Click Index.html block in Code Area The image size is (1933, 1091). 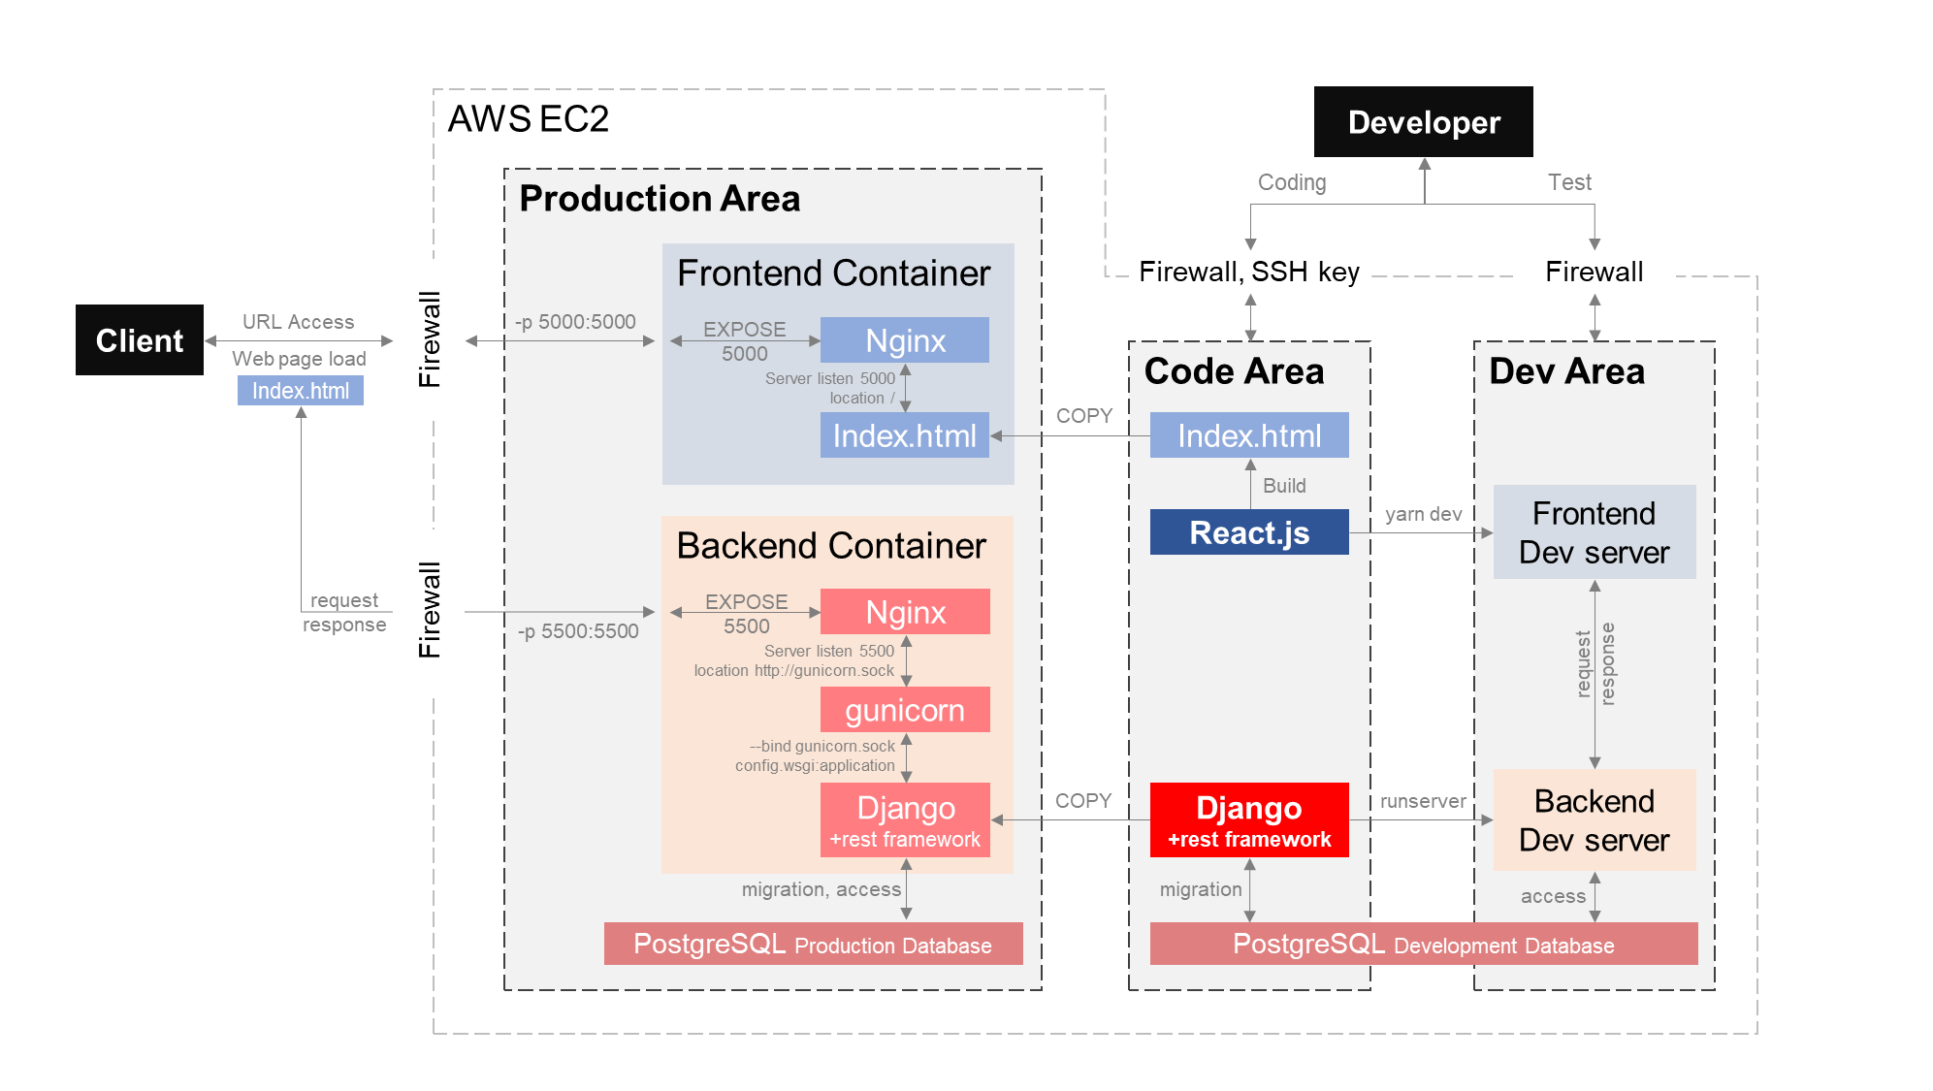tap(1248, 435)
